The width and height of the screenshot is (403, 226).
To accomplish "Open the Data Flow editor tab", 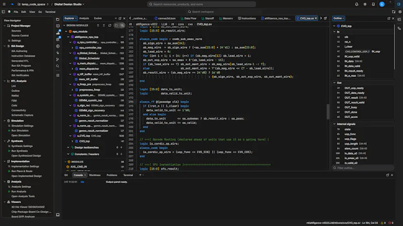I will click(x=188, y=19).
